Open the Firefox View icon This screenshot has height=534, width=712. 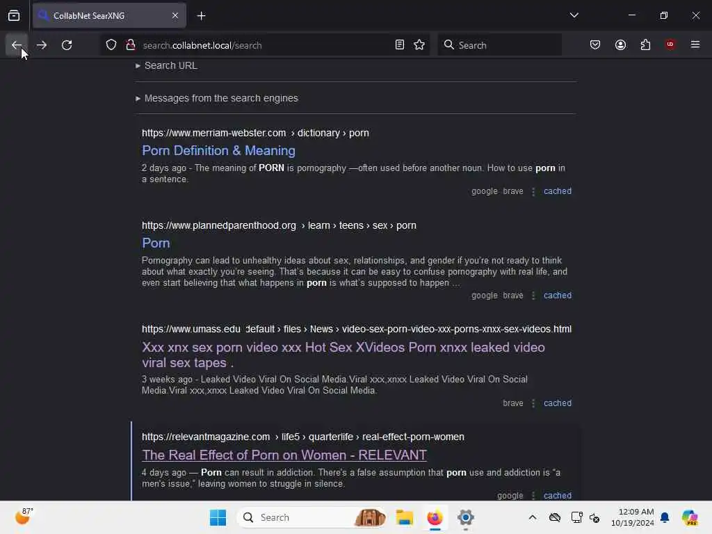(x=14, y=15)
